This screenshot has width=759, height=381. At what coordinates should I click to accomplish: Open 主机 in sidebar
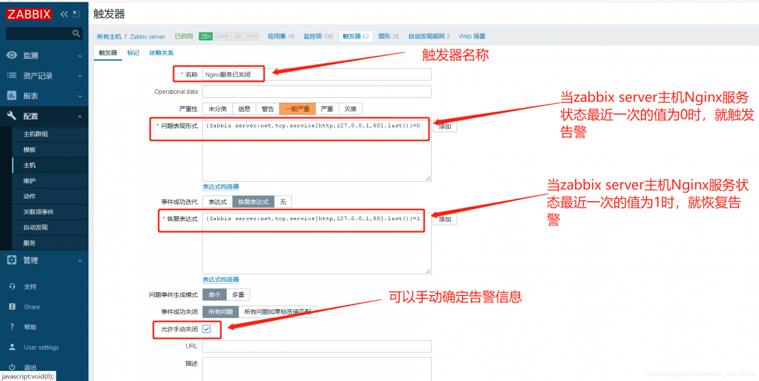[30, 165]
